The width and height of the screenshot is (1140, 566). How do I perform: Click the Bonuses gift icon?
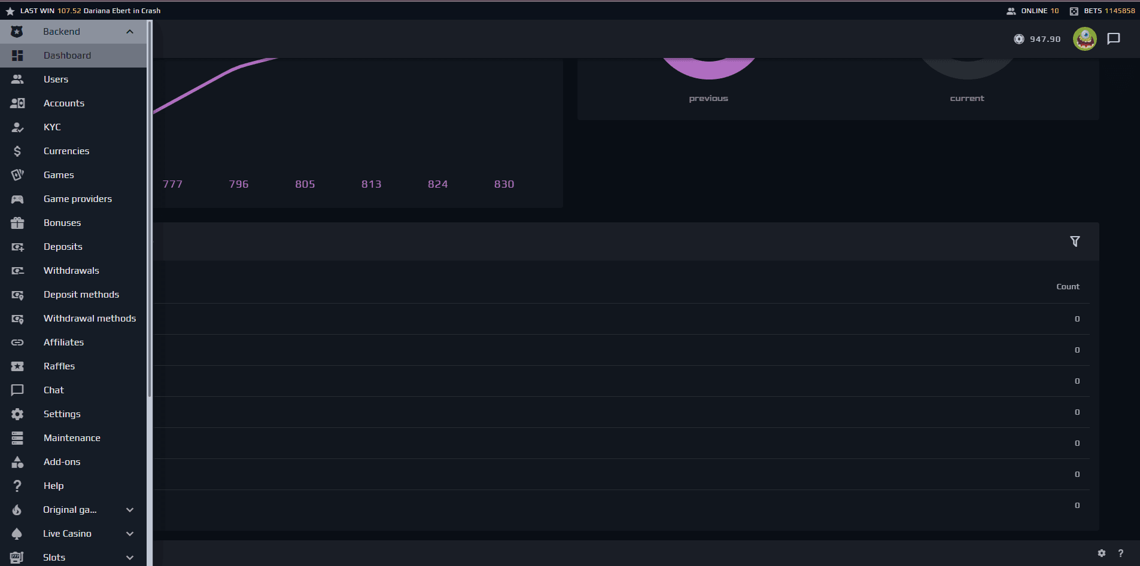point(17,223)
